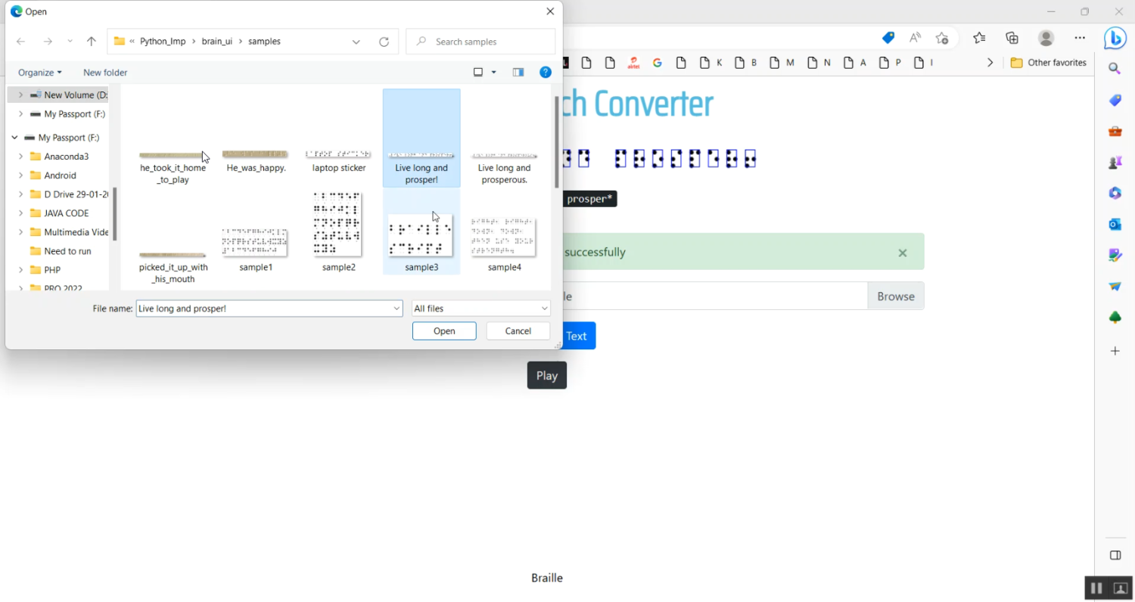Expand the Anaconda3 folder tree node
The height and width of the screenshot is (602, 1135).
point(21,157)
